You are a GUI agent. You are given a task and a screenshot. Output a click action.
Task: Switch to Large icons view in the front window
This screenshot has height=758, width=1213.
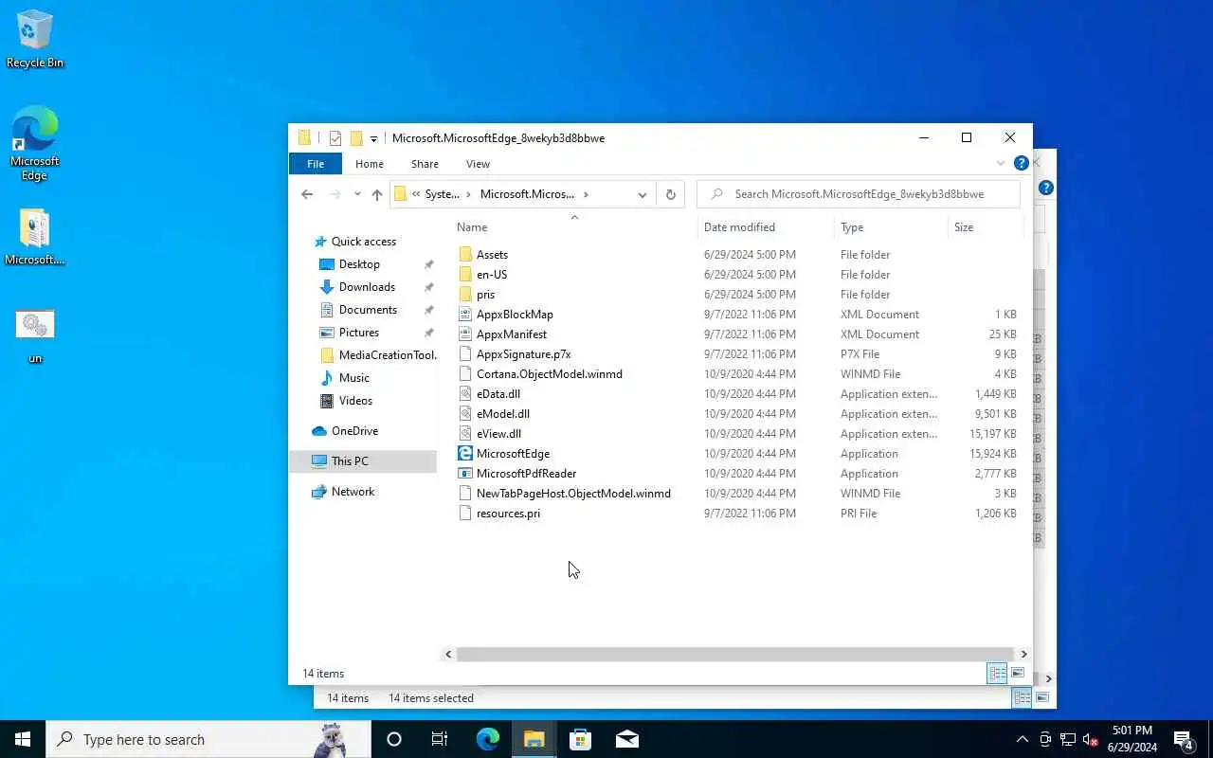(x=1018, y=674)
